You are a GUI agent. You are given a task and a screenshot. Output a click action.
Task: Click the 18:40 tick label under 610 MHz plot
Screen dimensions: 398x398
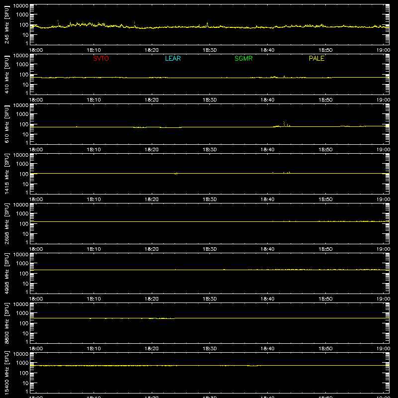tap(268, 150)
